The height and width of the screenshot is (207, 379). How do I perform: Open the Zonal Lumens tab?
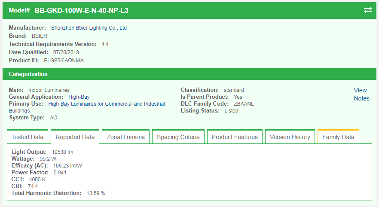tap(125, 137)
